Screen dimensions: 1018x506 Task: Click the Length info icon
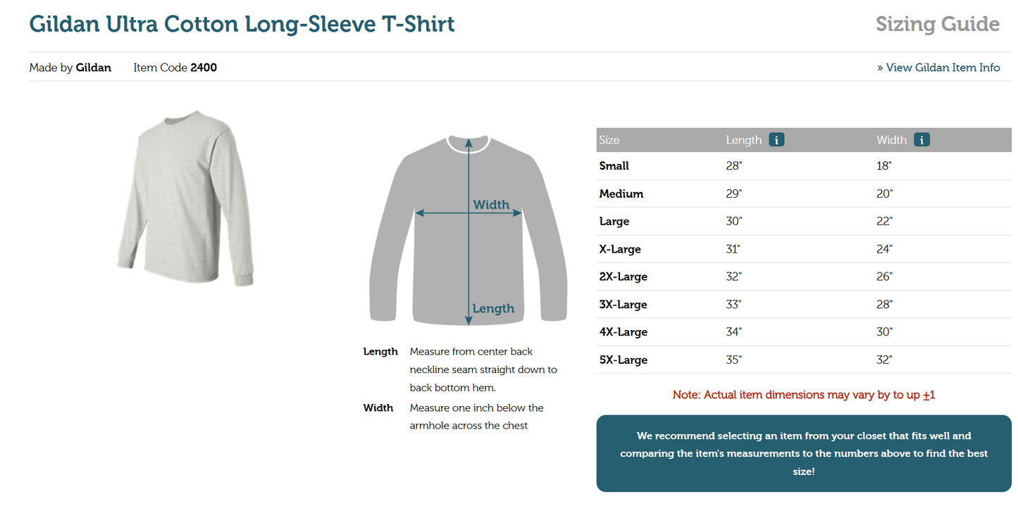tap(776, 140)
